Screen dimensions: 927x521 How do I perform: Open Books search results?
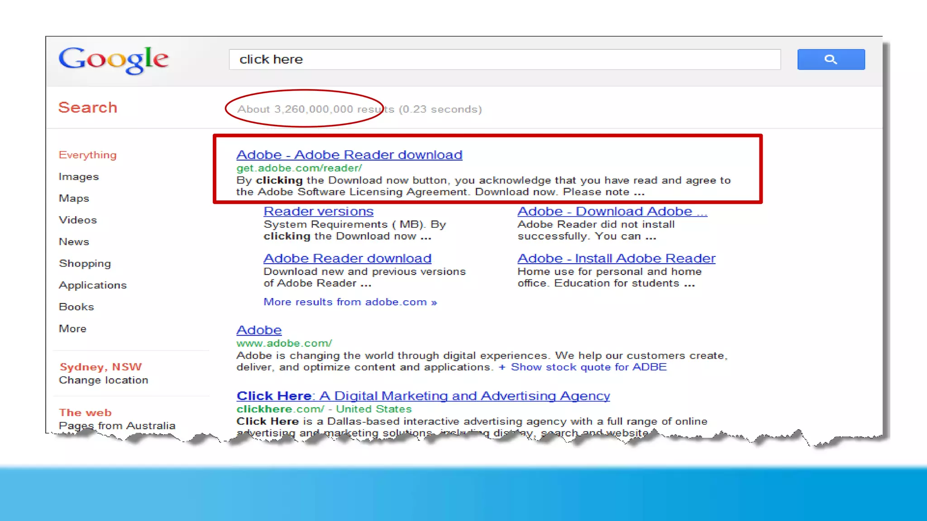(x=76, y=307)
